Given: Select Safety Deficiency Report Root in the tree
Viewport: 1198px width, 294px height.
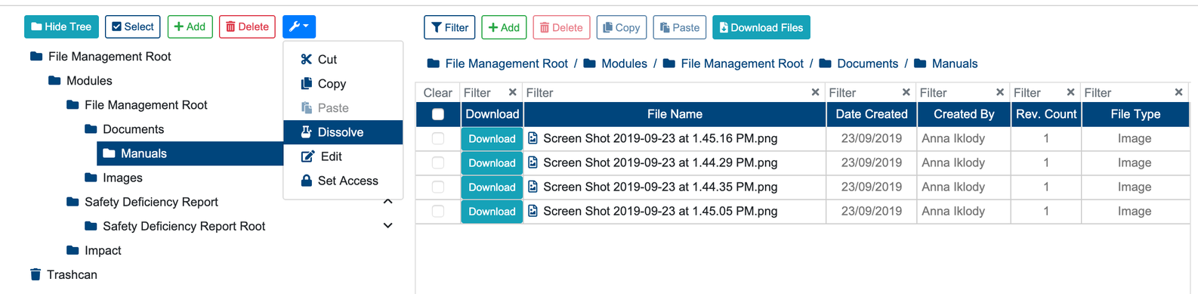Looking at the screenshot, I should click(184, 226).
